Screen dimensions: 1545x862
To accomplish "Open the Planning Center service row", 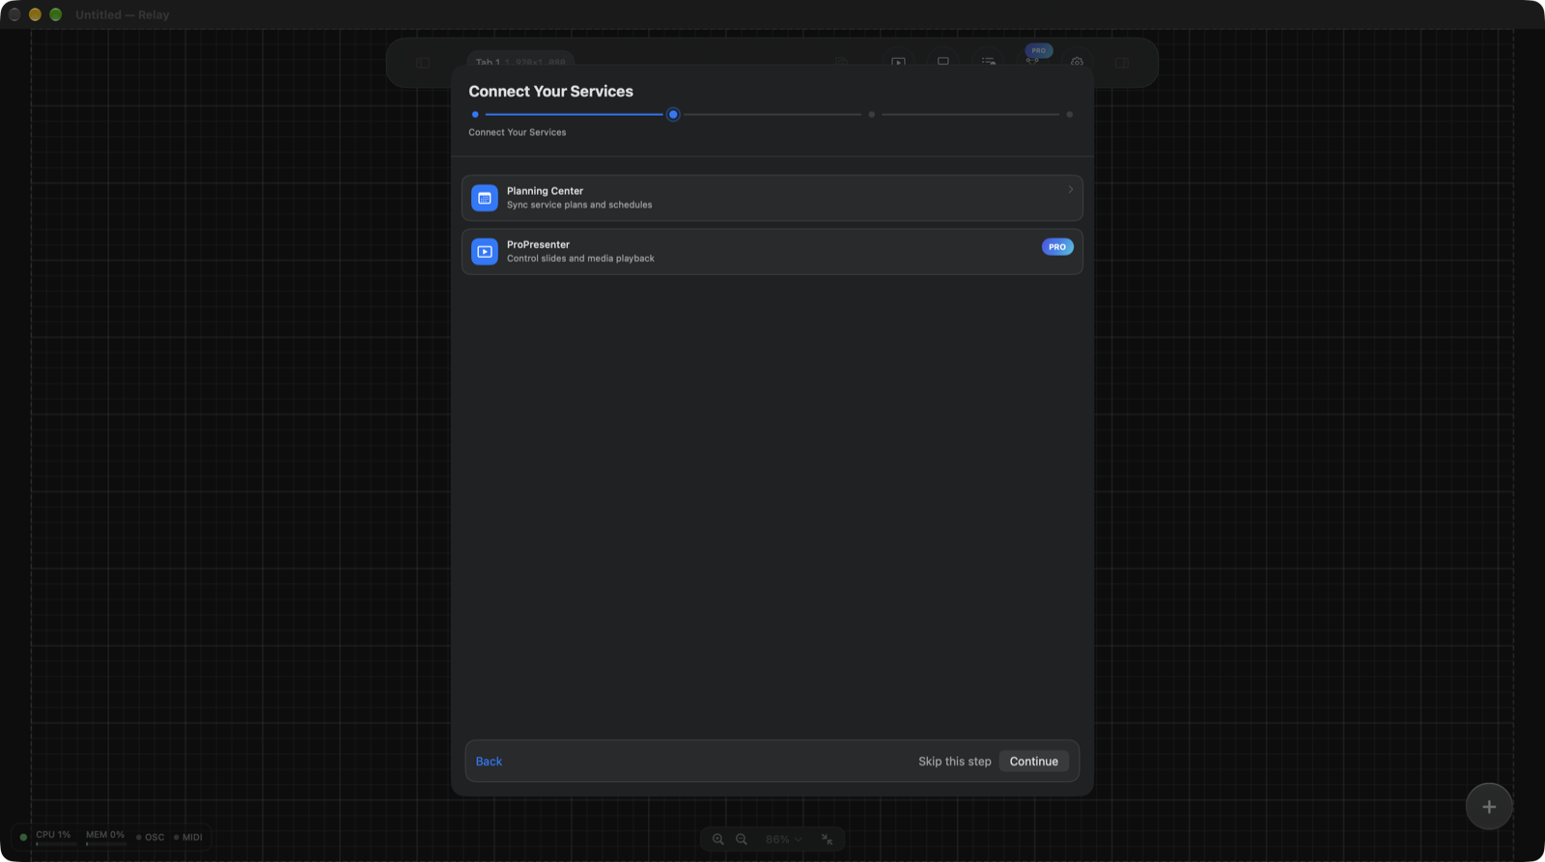I will [772, 198].
